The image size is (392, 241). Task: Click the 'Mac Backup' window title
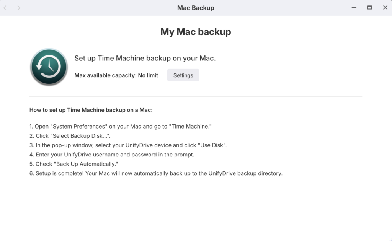point(196,8)
